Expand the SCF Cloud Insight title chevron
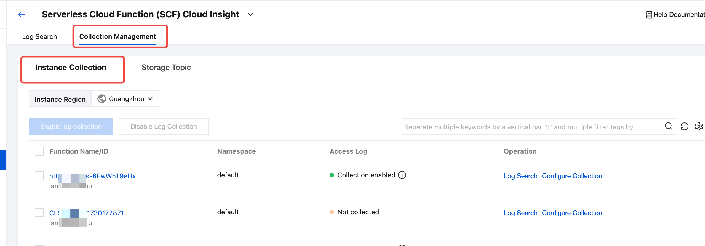Viewport: 705px width, 246px height. pos(250,14)
